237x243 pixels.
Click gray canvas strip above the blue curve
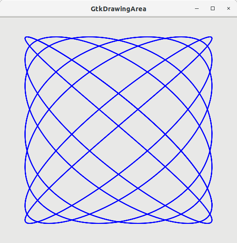(118, 27)
